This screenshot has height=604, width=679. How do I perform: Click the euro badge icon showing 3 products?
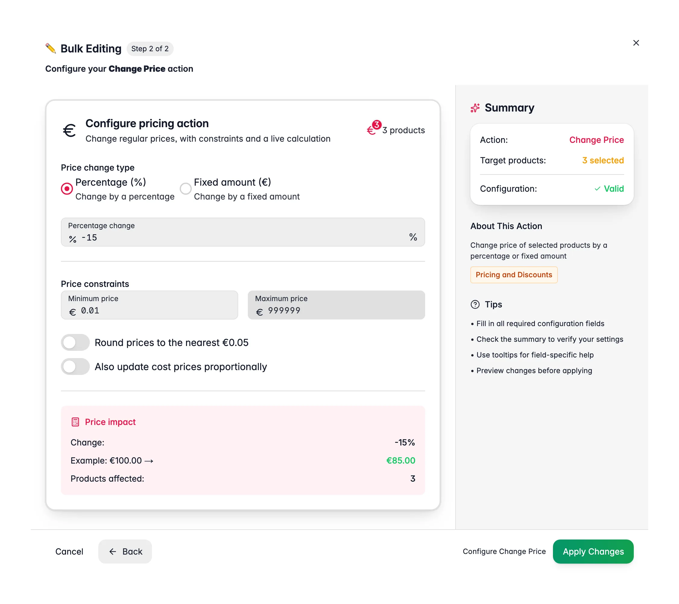[374, 128]
